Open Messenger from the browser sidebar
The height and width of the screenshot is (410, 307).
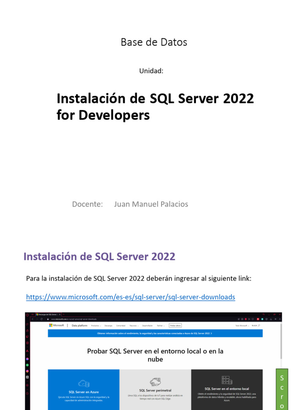tap(27, 359)
